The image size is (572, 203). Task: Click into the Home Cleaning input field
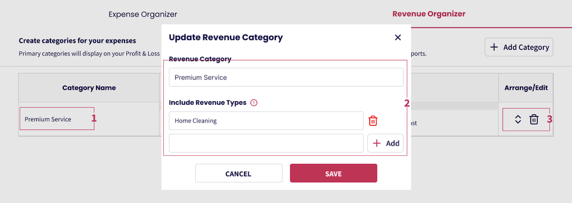click(x=266, y=121)
